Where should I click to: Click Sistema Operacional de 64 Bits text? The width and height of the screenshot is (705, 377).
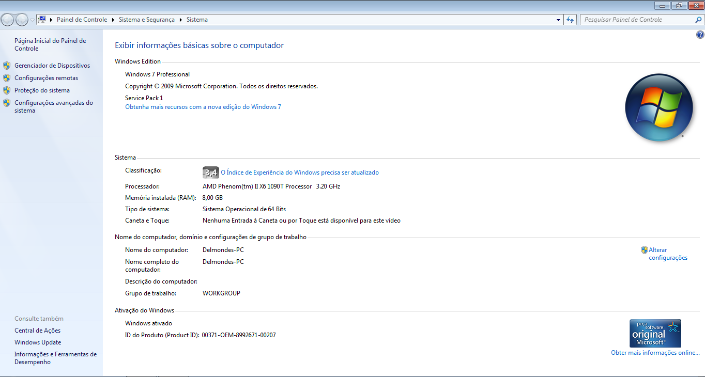[244, 209]
